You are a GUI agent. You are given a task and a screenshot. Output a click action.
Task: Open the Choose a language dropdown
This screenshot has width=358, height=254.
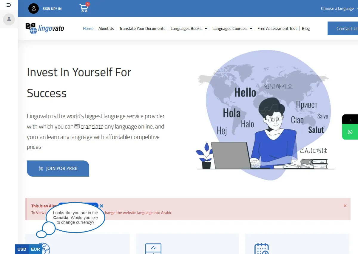(339, 8)
